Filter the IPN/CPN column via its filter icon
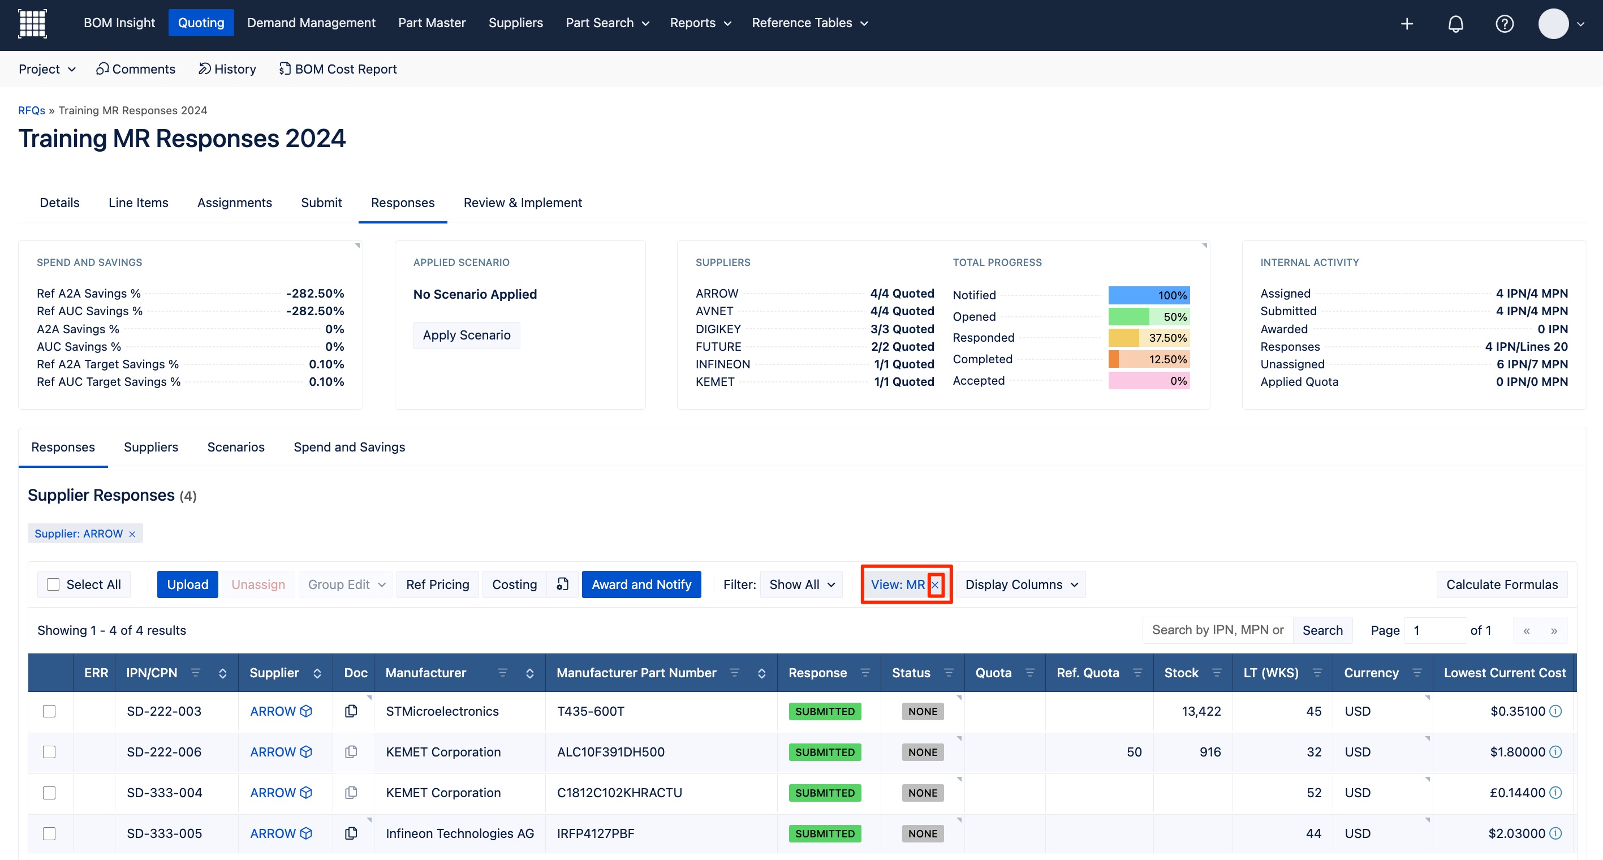 pyautogui.click(x=195, y=673)
